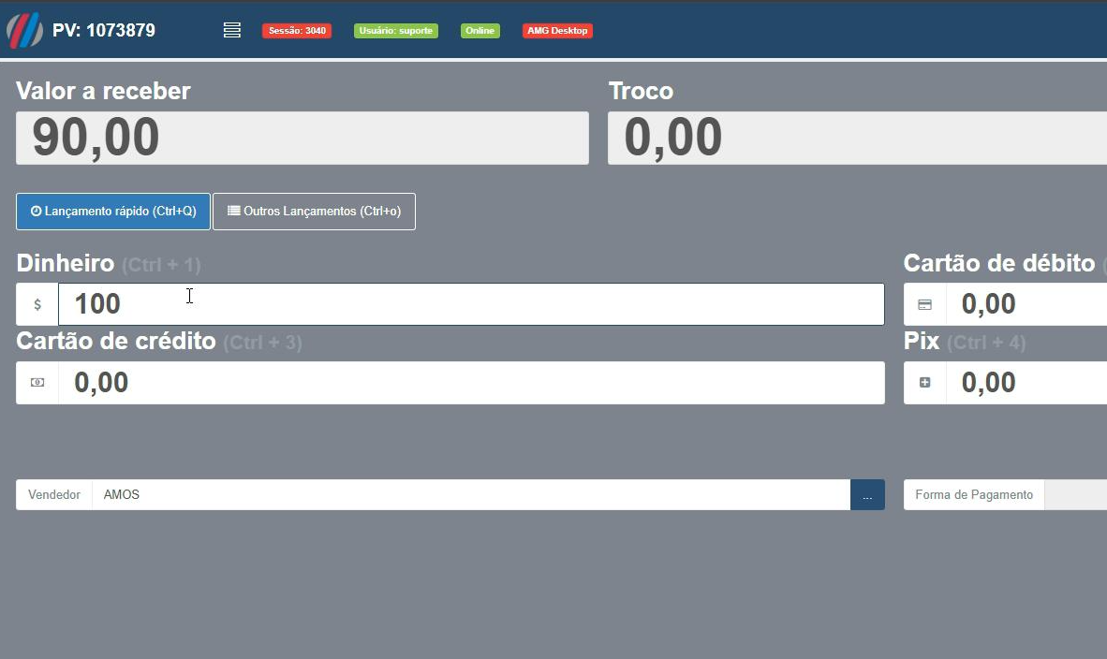
Task: Switch to Lançamento rápido tab
Action: 113,212
